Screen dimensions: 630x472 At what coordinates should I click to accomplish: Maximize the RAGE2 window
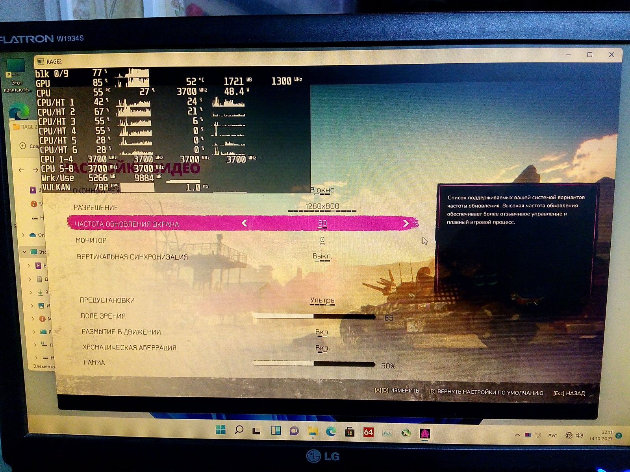tap(590, 55)
